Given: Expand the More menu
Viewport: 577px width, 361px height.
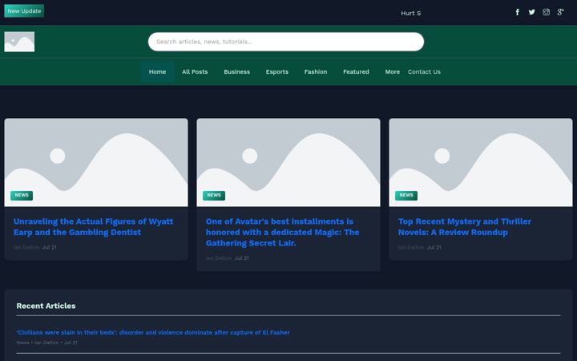Looking at the screenshot, I should click(x=393, y=72).
